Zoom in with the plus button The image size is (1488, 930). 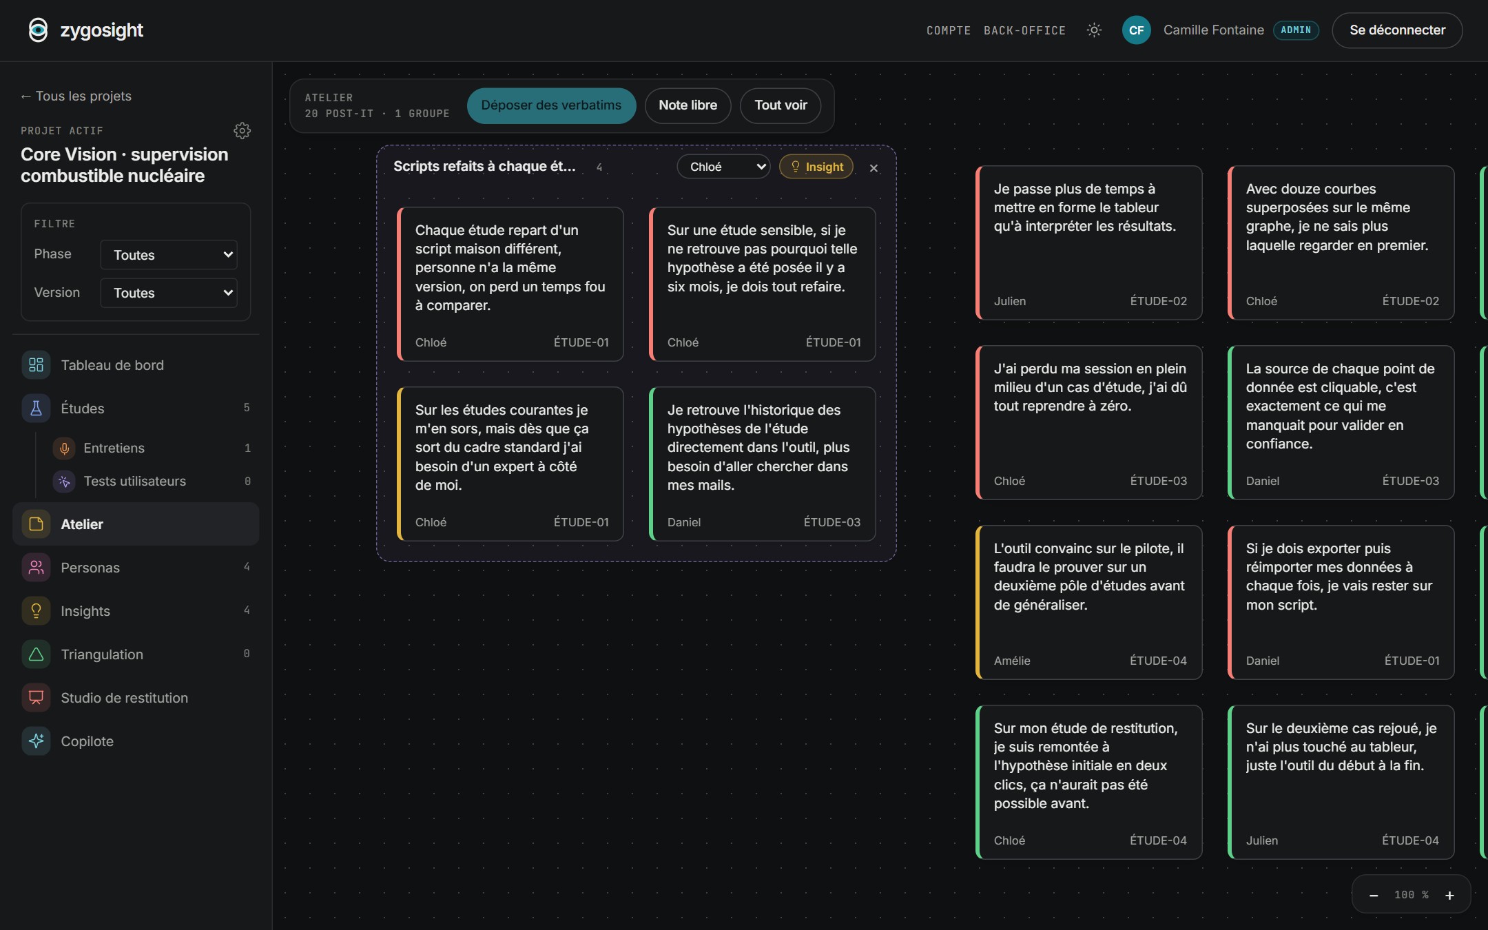(x=1449, y=895)
